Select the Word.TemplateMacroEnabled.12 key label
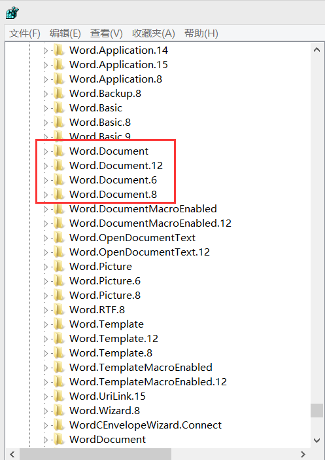 click(148, 381)
